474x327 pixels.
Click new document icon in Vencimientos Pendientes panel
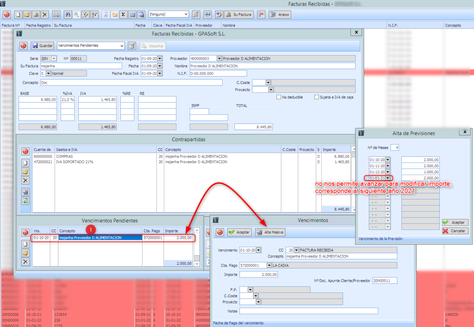coord(25,243)
